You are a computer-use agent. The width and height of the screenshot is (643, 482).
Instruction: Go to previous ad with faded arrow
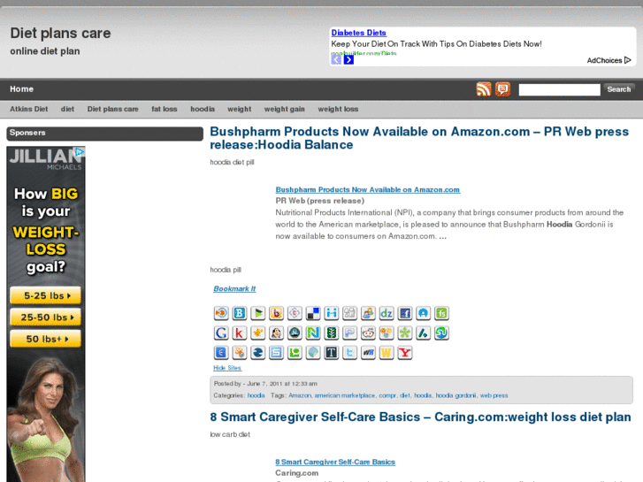(336, 60)
